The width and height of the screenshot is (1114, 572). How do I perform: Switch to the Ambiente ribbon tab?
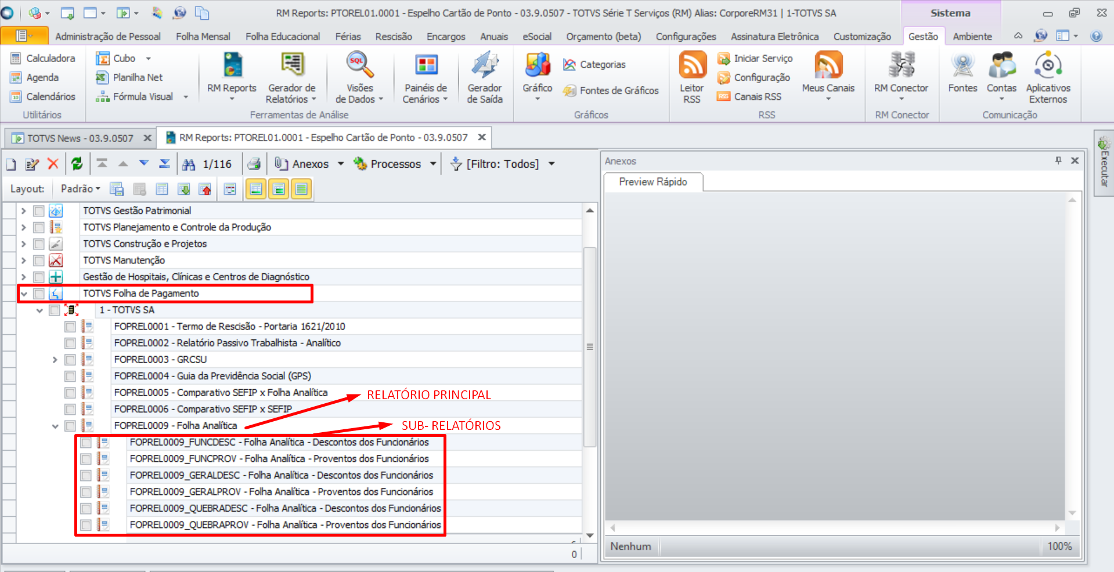point(972,37)
